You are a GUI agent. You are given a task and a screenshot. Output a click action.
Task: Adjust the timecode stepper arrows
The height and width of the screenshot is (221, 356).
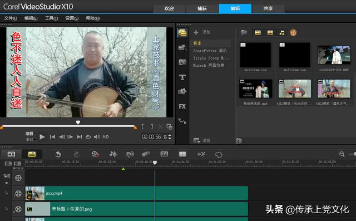(170, 137)
